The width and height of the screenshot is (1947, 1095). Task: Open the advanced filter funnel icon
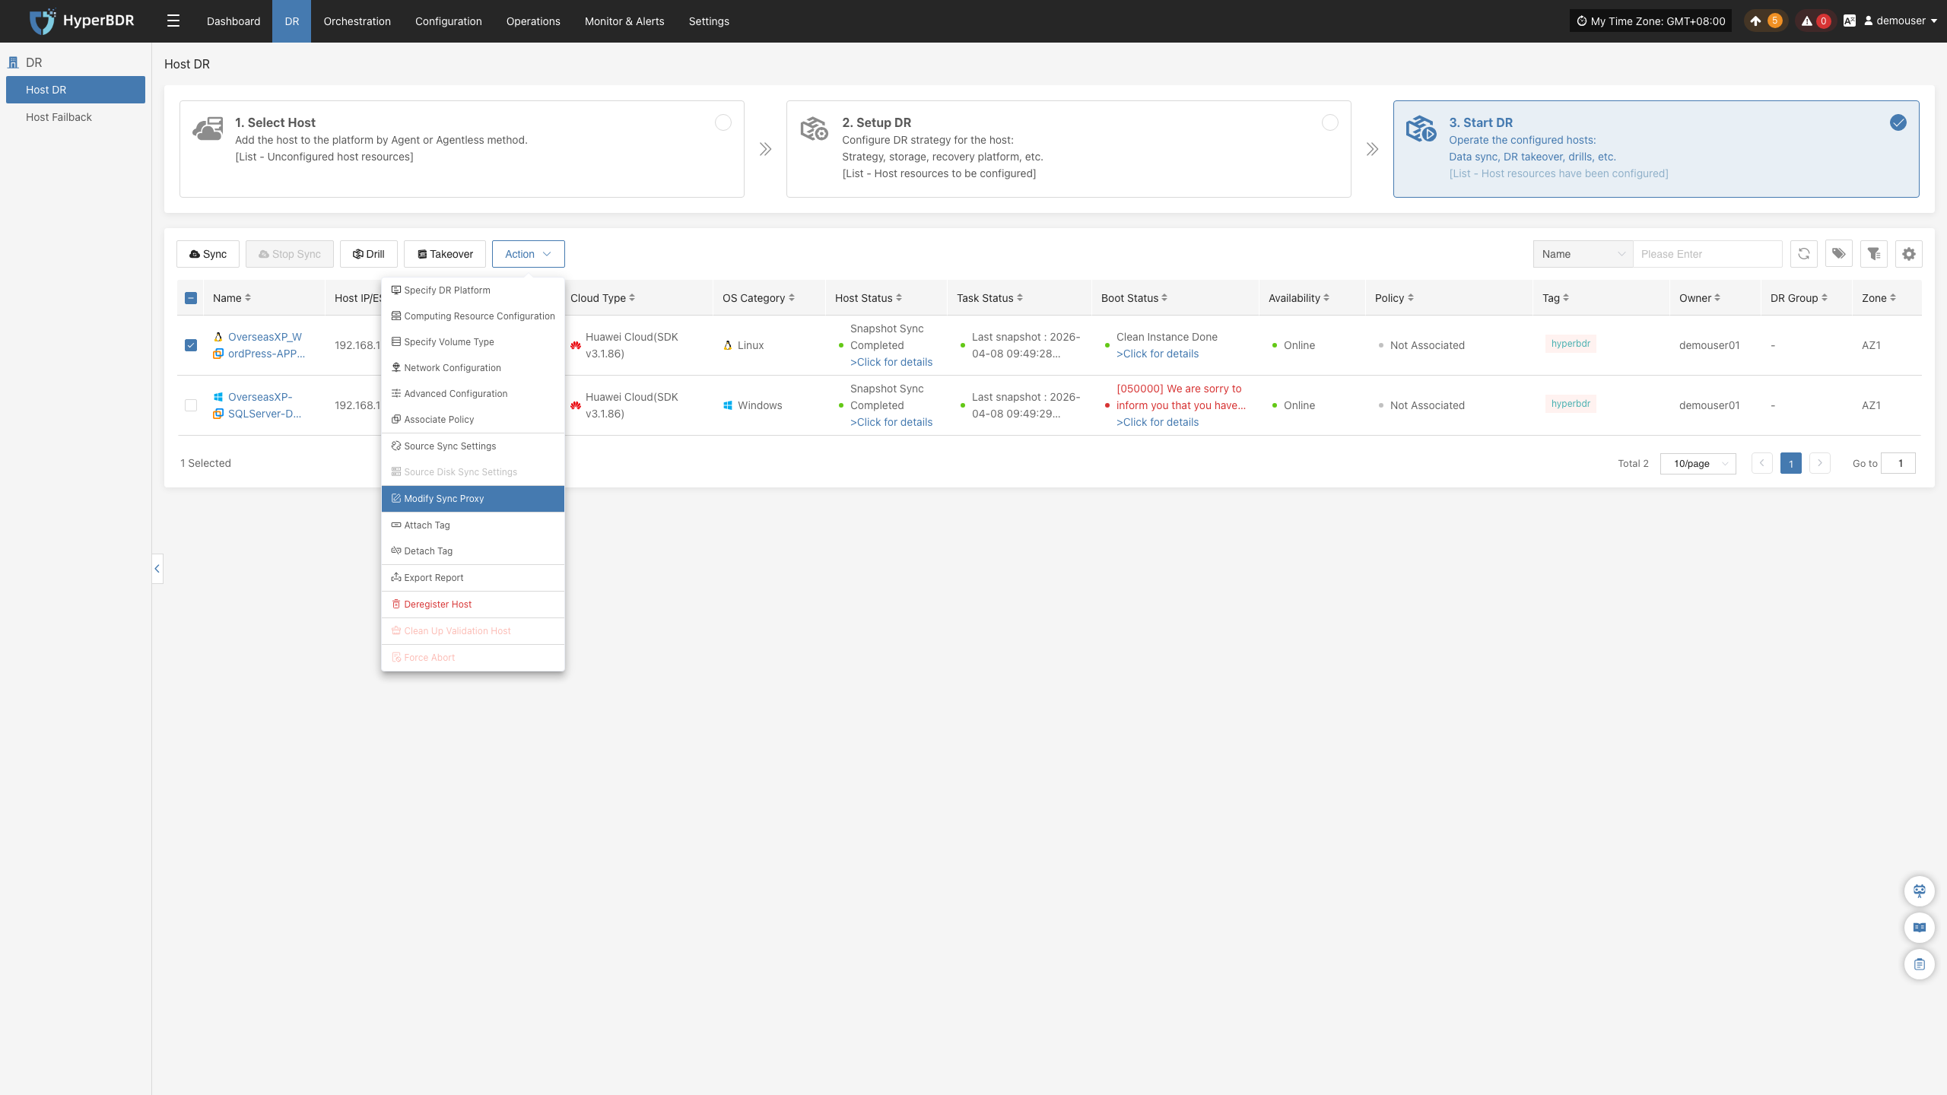click(1874, 254)
